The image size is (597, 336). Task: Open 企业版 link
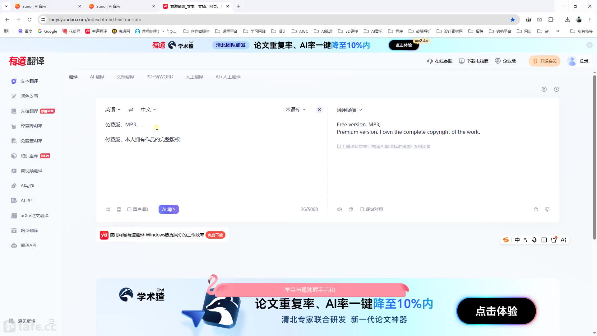[x=505, y=61]
